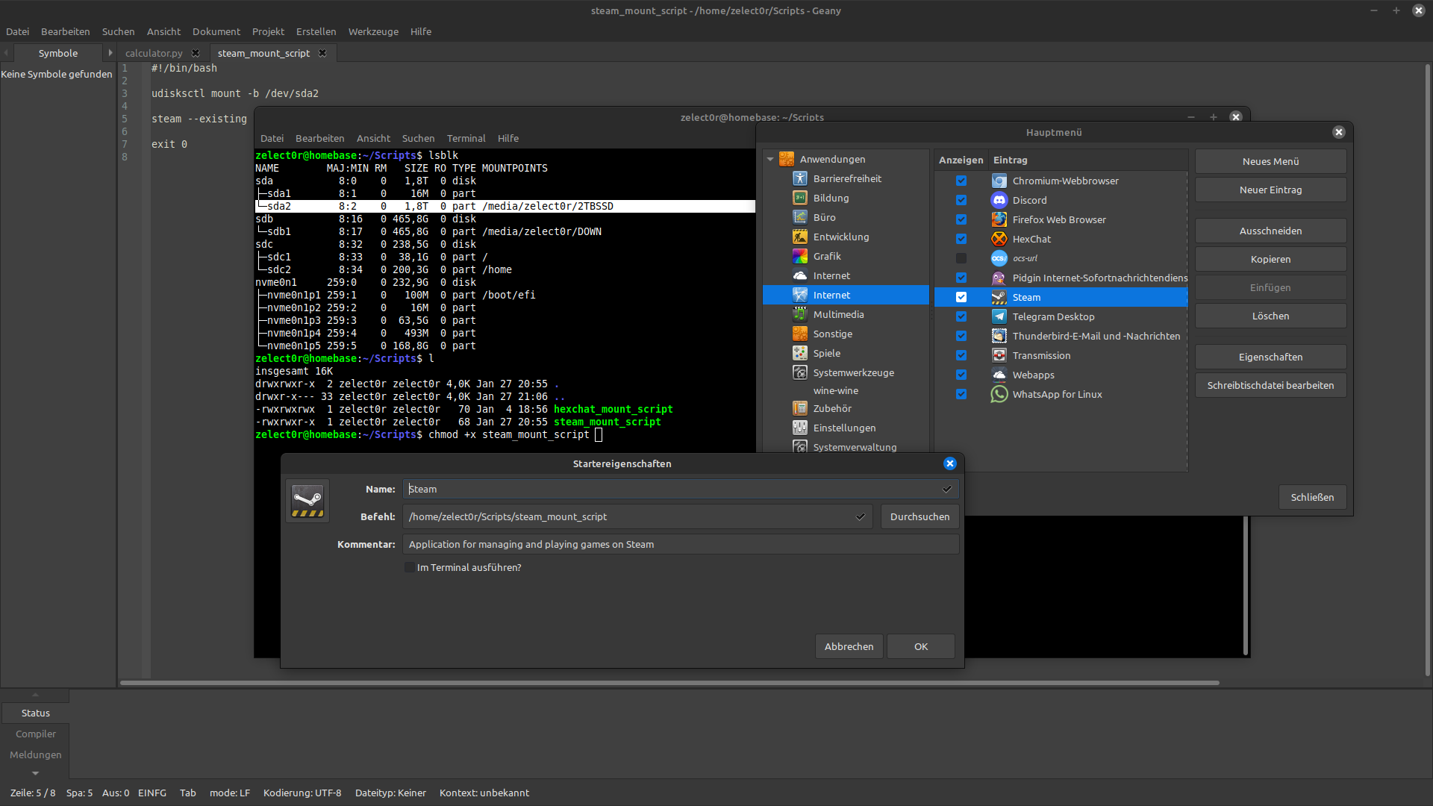Screen dimensions: 1433x806
Task: Click the WhatsApp for Linux icon
Action: [999, 394]
